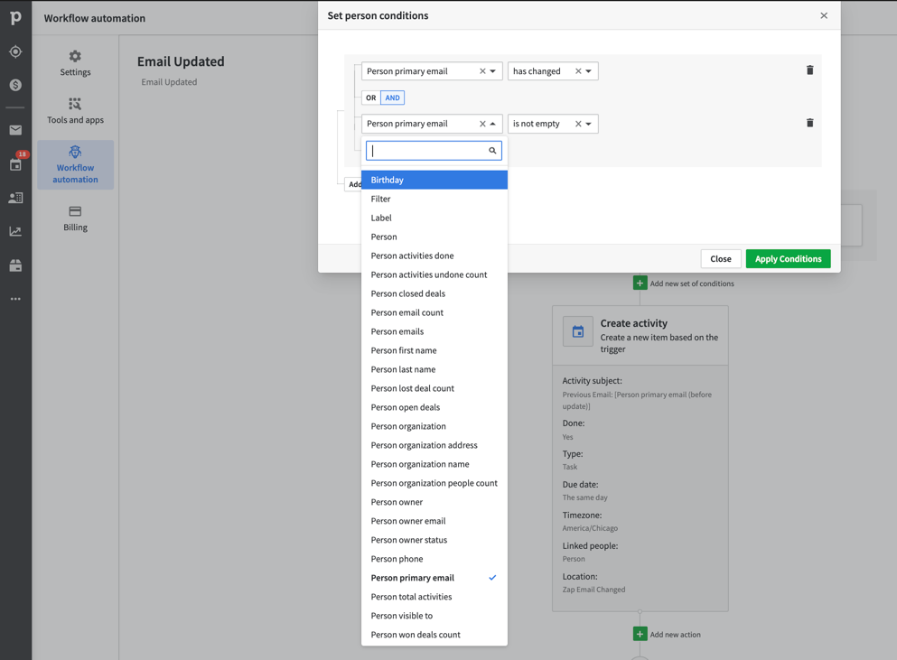Collapse second Person primary email dropdown

pos(492,124)
